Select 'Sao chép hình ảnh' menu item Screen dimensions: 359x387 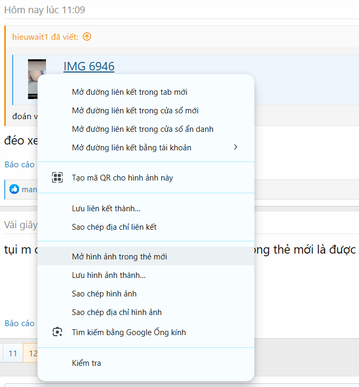point(104,293)
